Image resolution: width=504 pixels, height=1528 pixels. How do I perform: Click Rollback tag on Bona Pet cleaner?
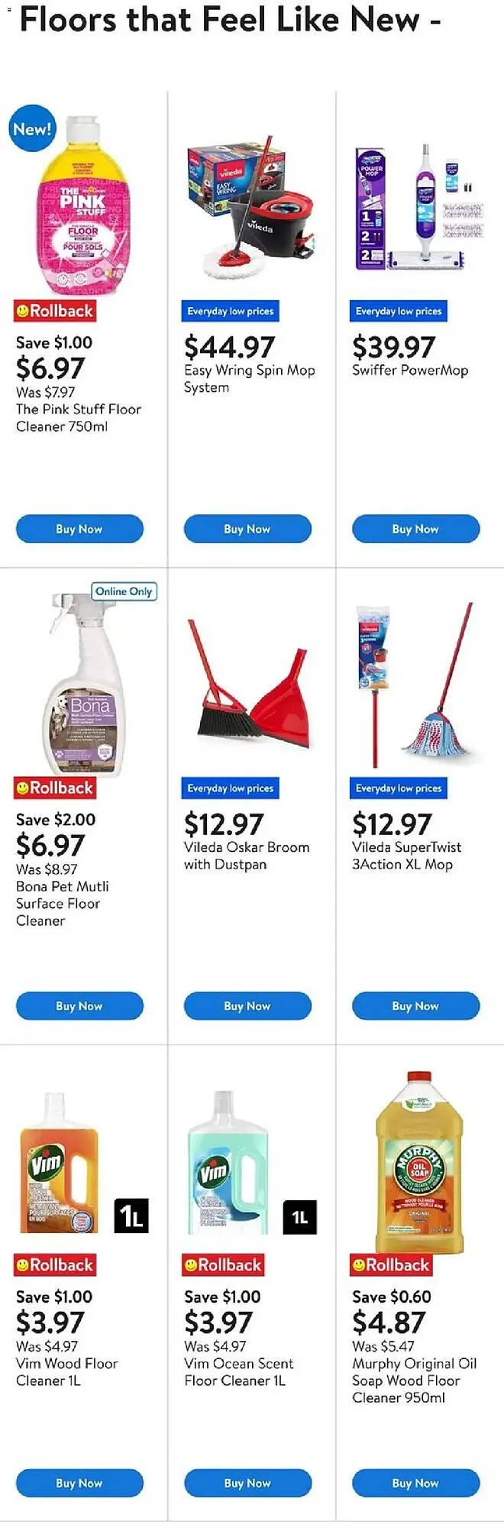coord(55,788)
